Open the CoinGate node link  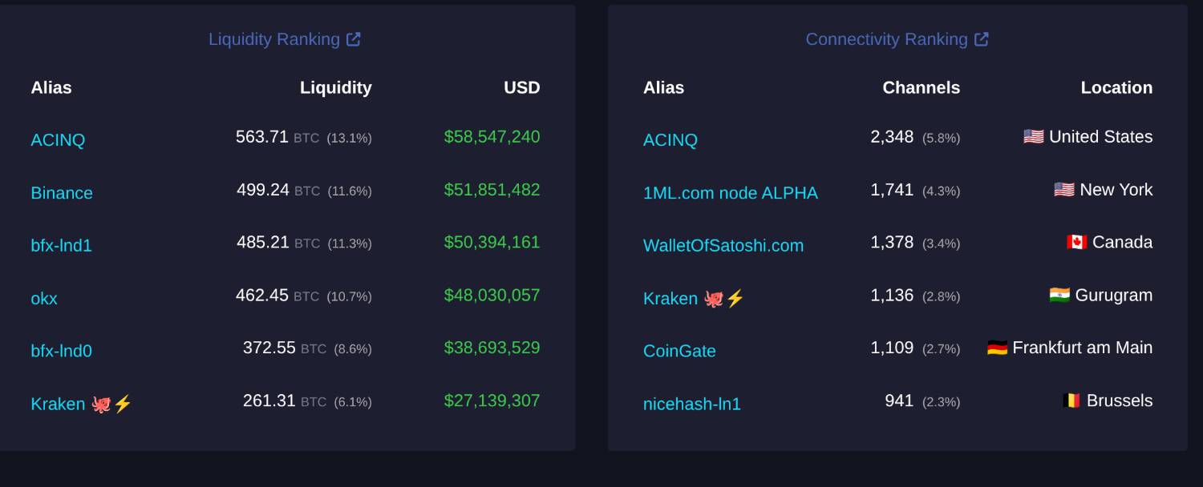679,351
